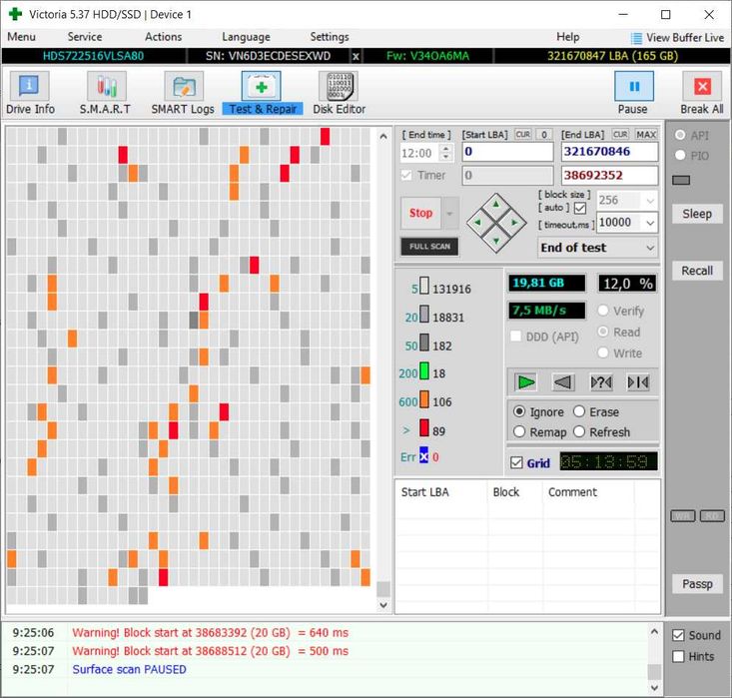Click the x next to serial number
Image resolution: width=732 pixels, height=698 pixels.
coord(356,57)
